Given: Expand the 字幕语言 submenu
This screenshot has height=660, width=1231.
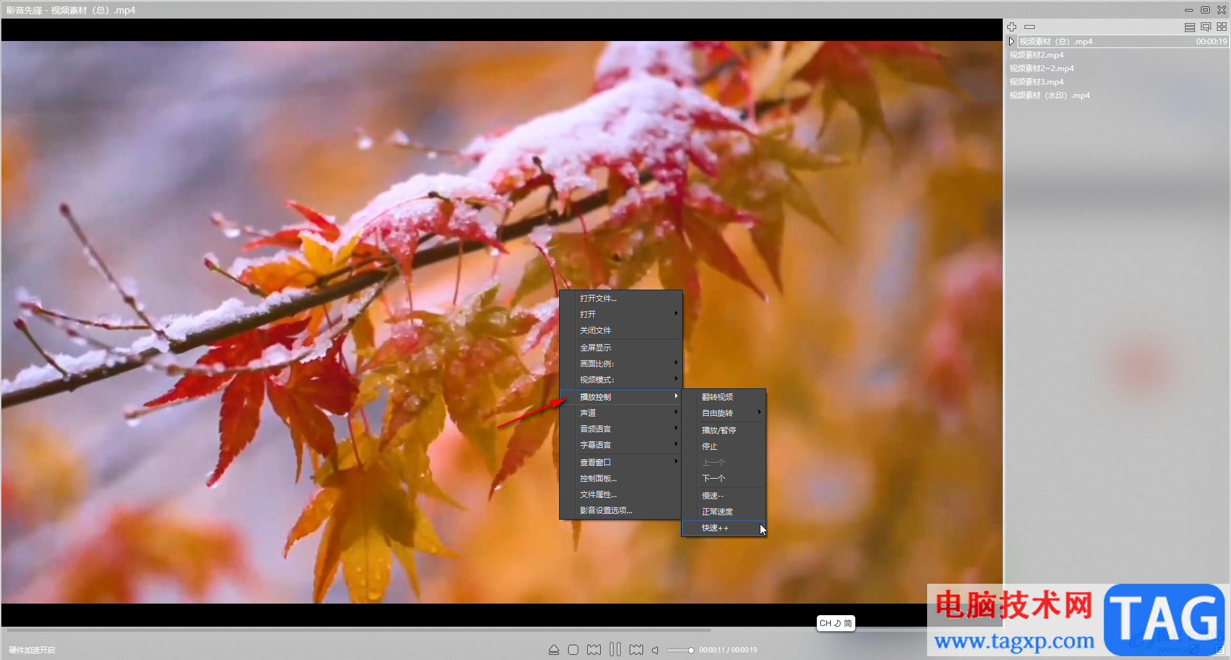Looking at the screenshot, I should 621,445.
